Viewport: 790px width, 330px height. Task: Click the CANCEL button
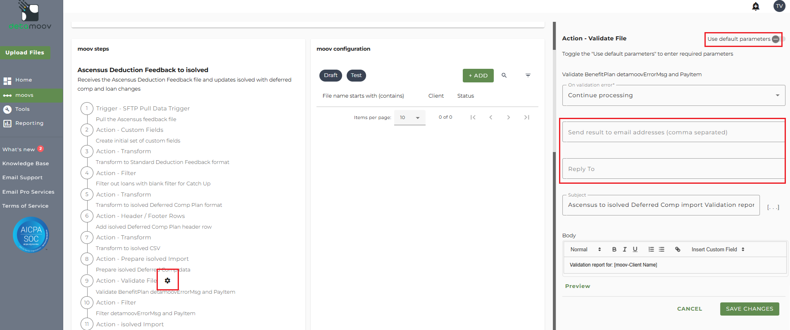(689, 309)
